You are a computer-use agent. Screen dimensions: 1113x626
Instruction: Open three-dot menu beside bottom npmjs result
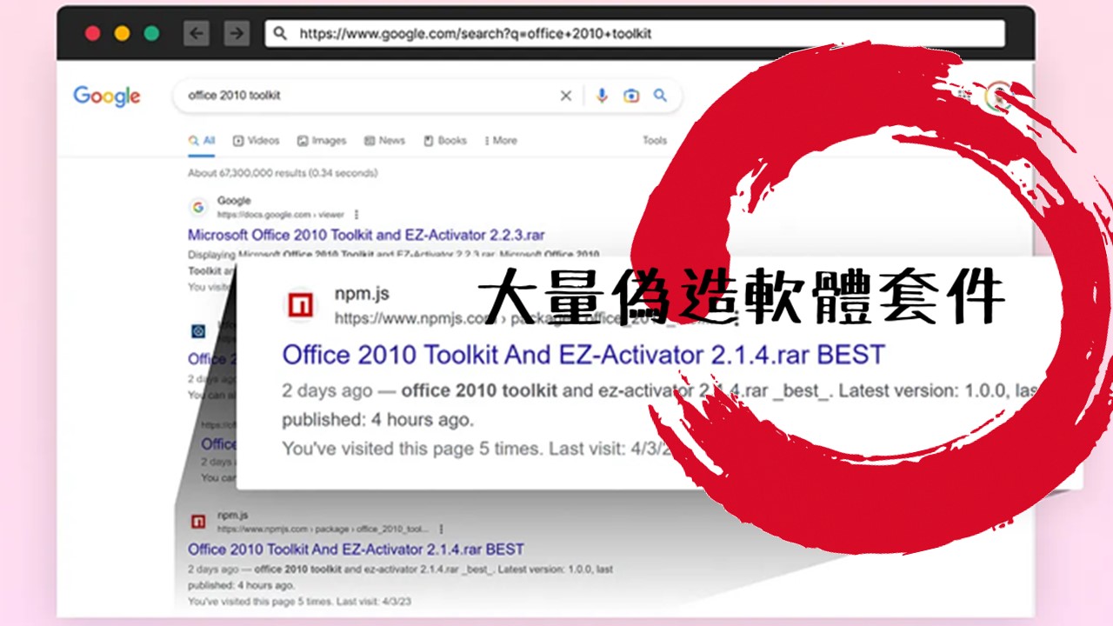pyautogui.click(x=442, y=528)
